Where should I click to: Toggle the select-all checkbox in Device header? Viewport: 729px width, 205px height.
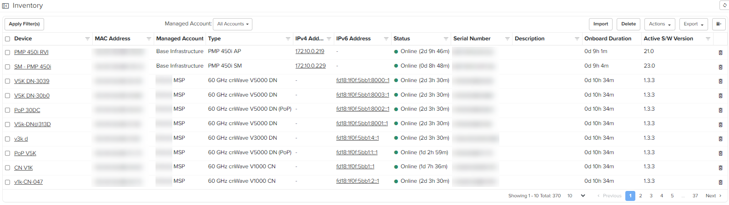[7, 39]
